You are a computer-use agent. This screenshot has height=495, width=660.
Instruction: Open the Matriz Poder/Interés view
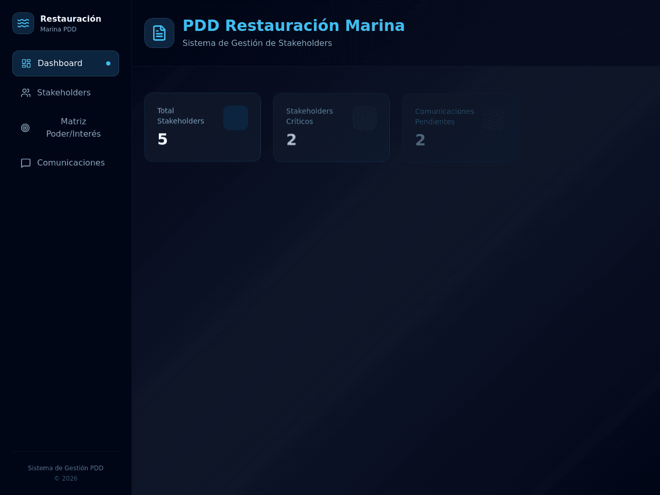tap(65, 128)
